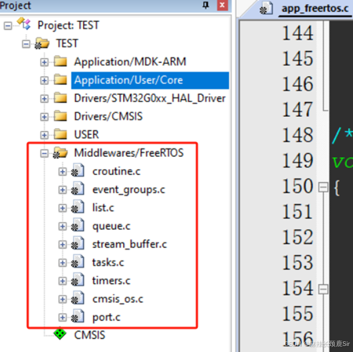Screen dimensions: 353x352
Task: Click the port.c file icon
Action: point(78,317)
